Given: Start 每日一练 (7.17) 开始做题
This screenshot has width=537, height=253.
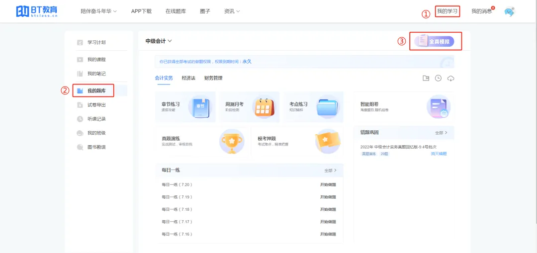Looking at the screenshot, I should click(328, 222).
